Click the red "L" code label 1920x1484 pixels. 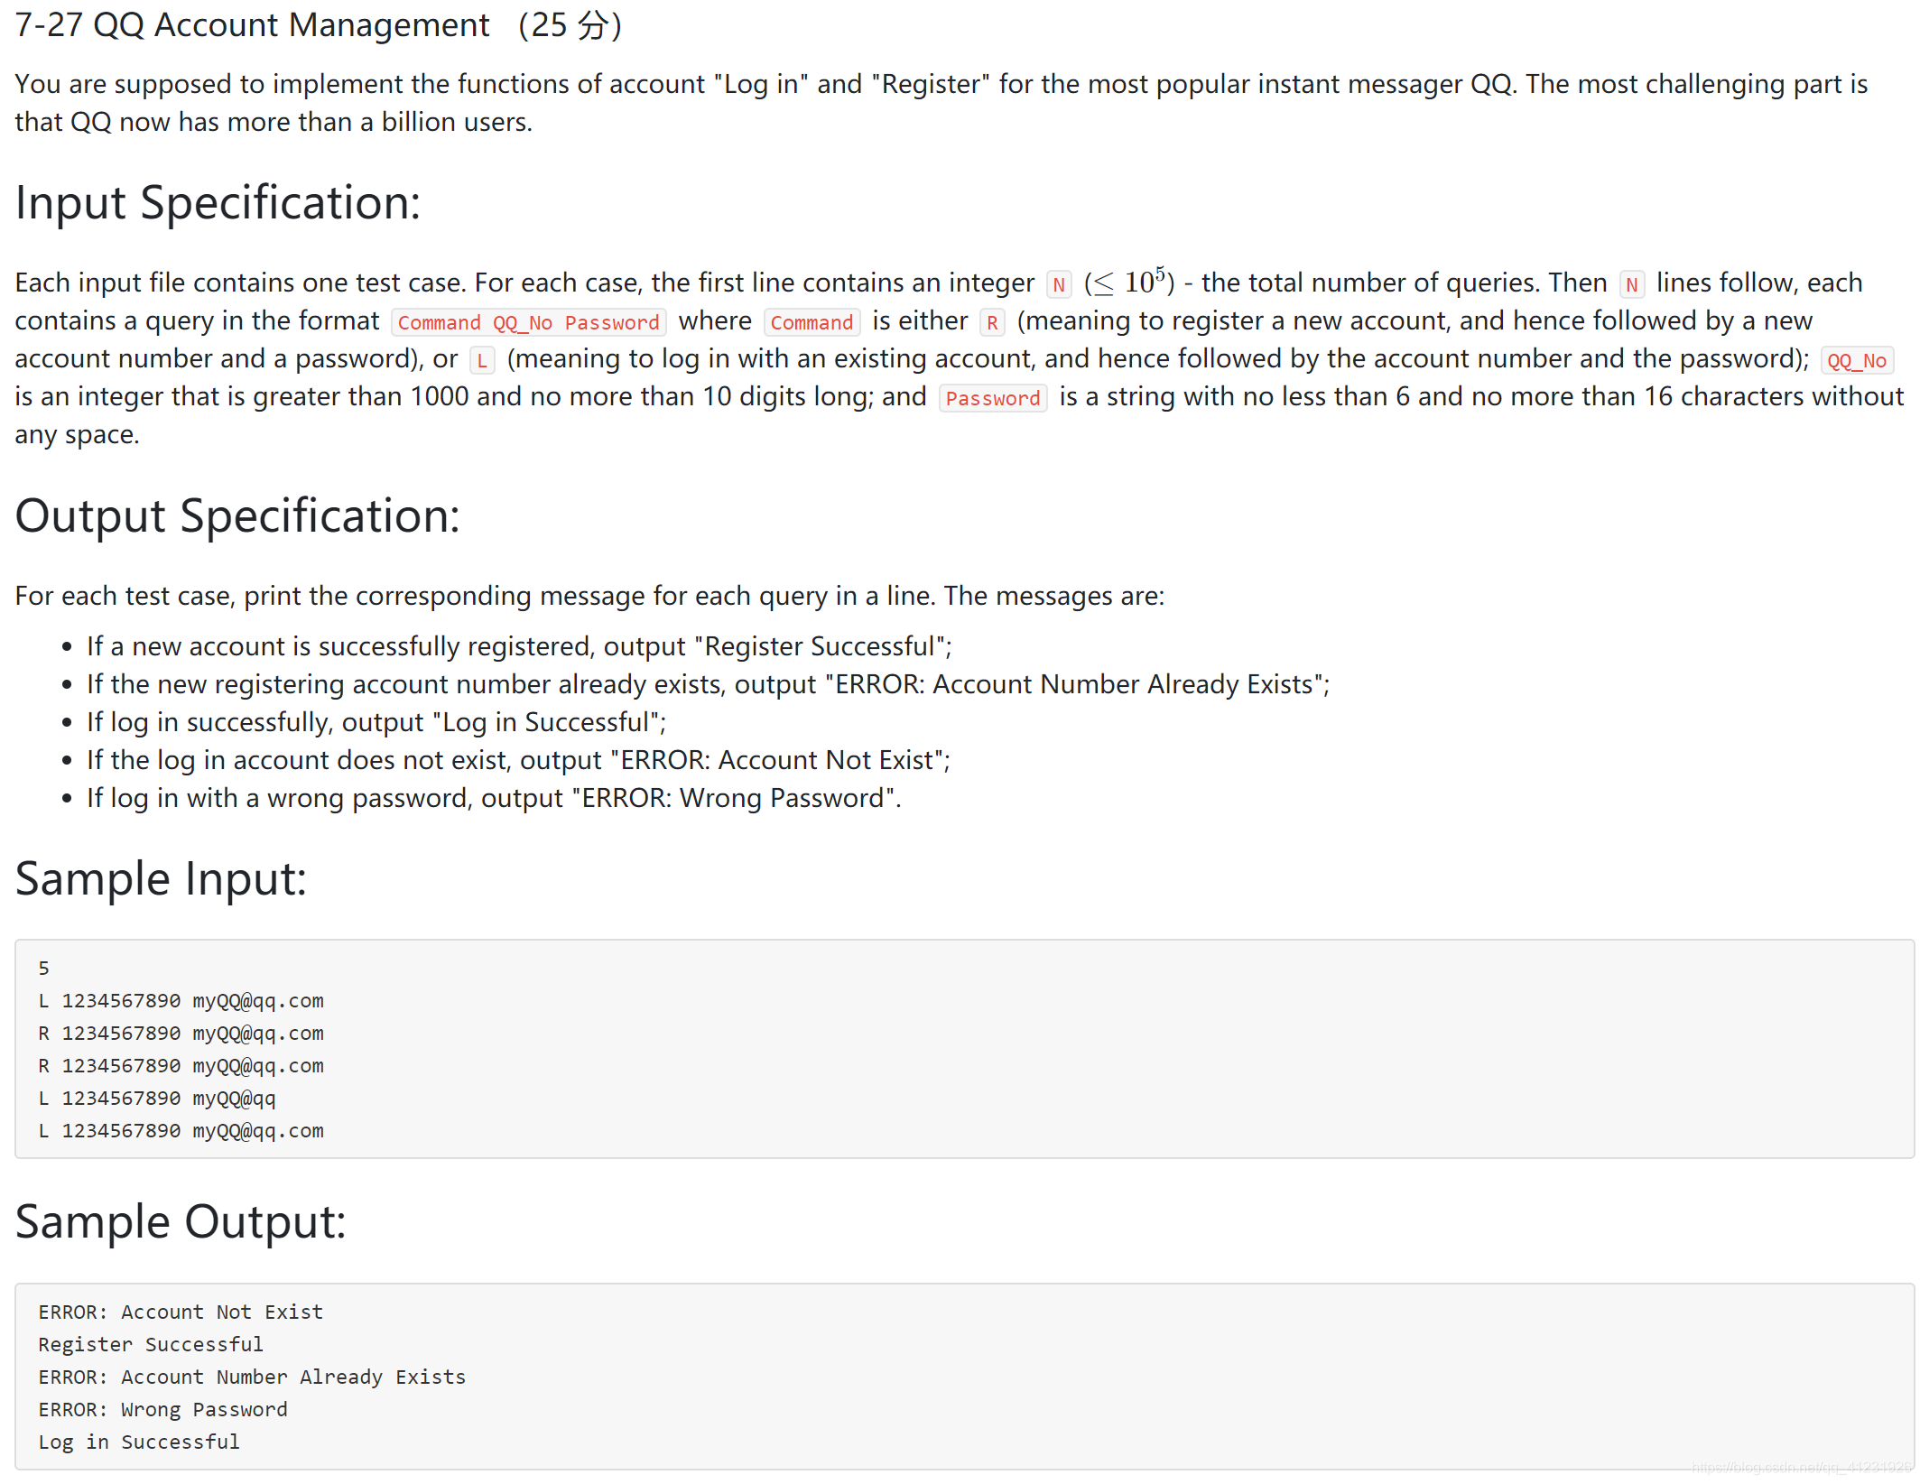[482, 360]
